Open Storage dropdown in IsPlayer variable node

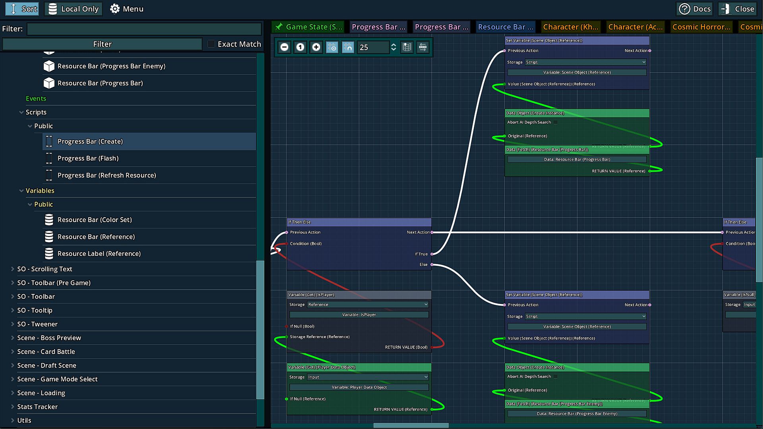368,305
